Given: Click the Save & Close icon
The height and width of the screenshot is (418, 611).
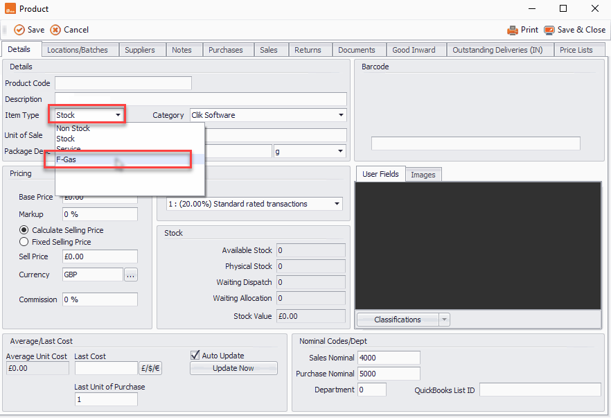Looking at the screenshot, I should pos(549,30).
